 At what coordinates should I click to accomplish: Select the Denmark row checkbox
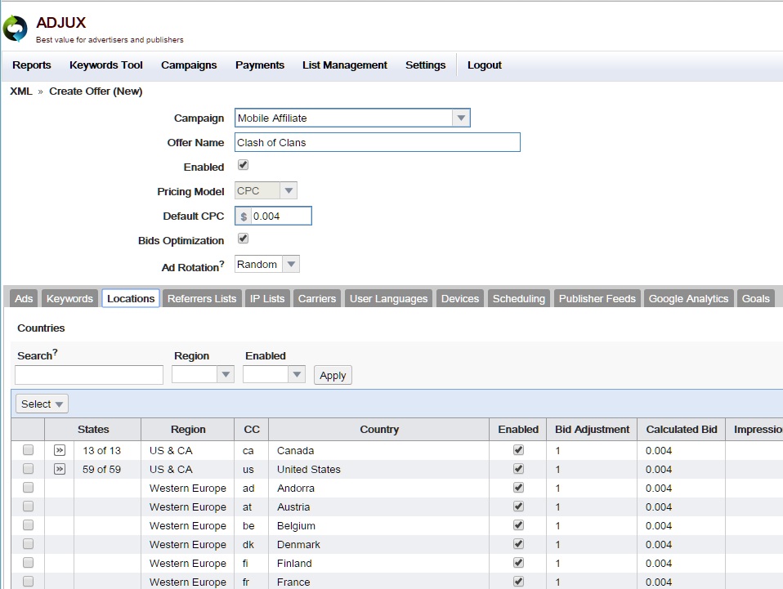28,543
